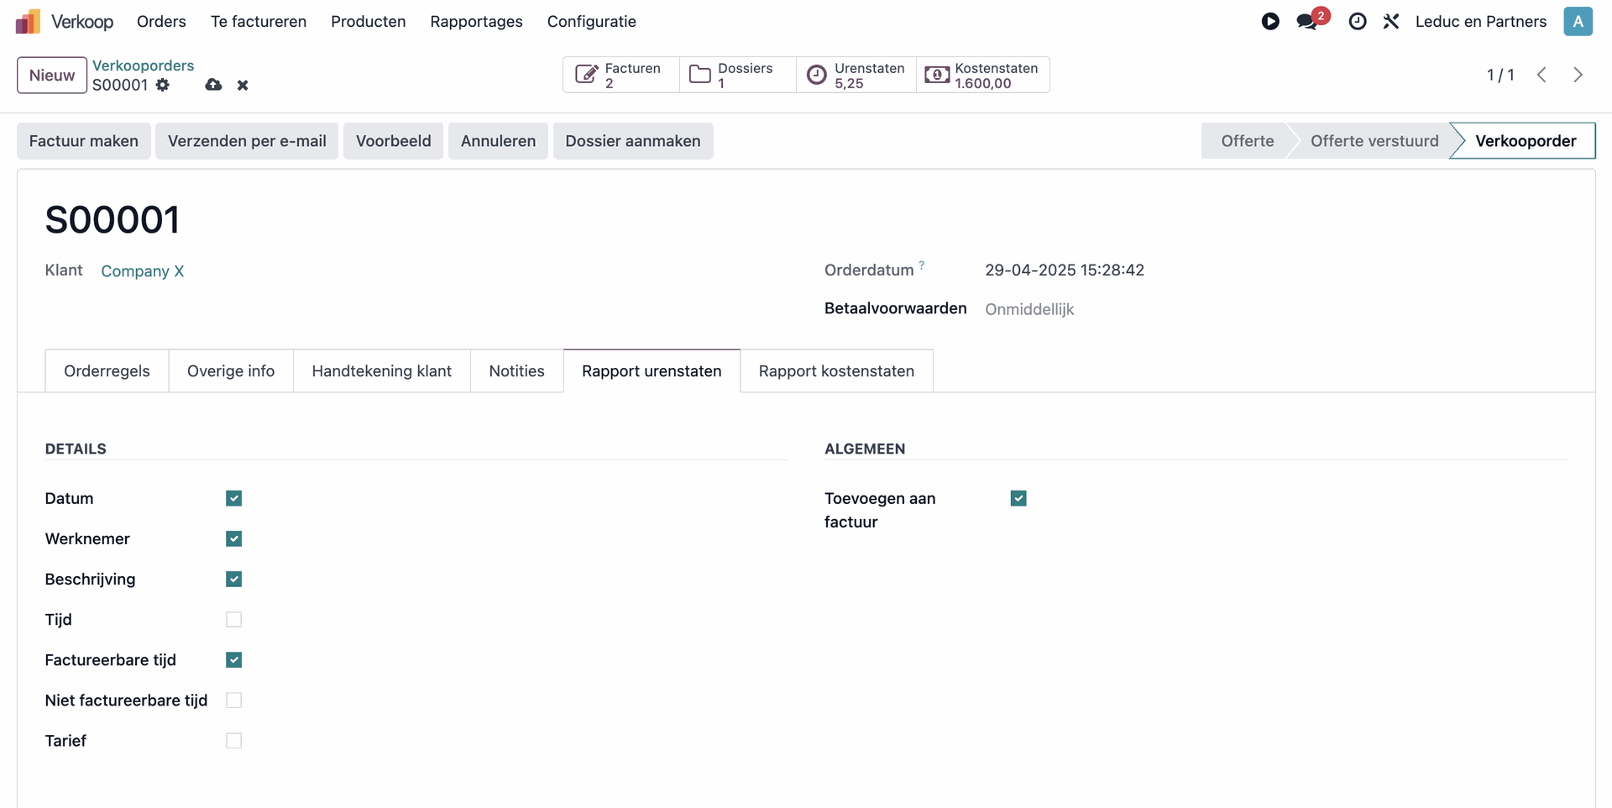This screenshot has height=808, width=1612.
Task: Switch to the Orderregels tab
Action: point(107,371)
